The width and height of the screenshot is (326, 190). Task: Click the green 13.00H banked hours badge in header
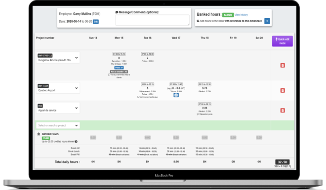[228, 15]
